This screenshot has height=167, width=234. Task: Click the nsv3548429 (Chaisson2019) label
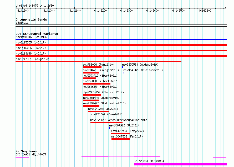(143, 70)
